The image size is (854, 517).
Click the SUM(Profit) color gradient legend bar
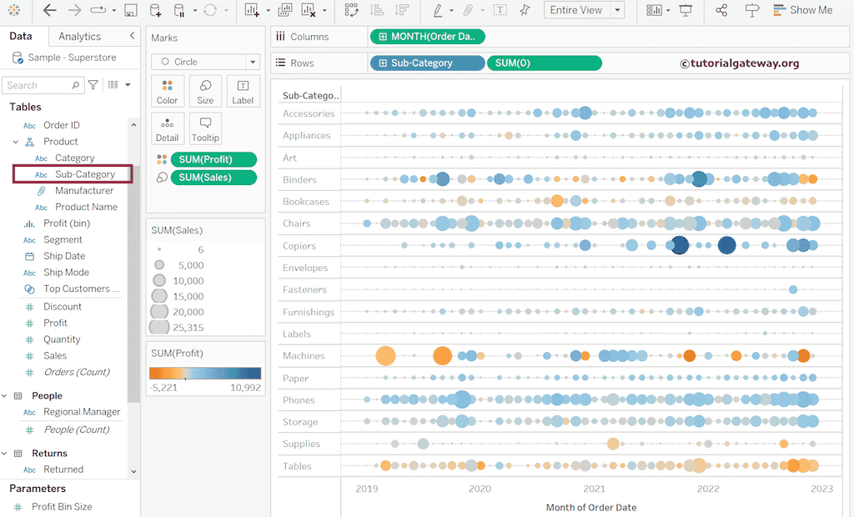pyautogui.click(x=204, y=374)
